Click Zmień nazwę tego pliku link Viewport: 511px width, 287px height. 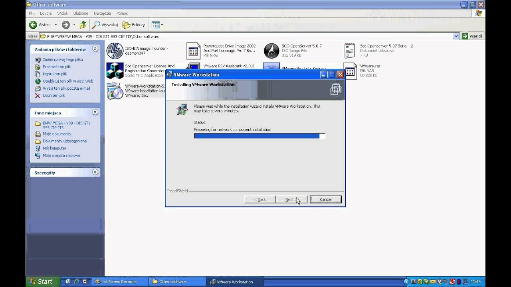(63, 60)
